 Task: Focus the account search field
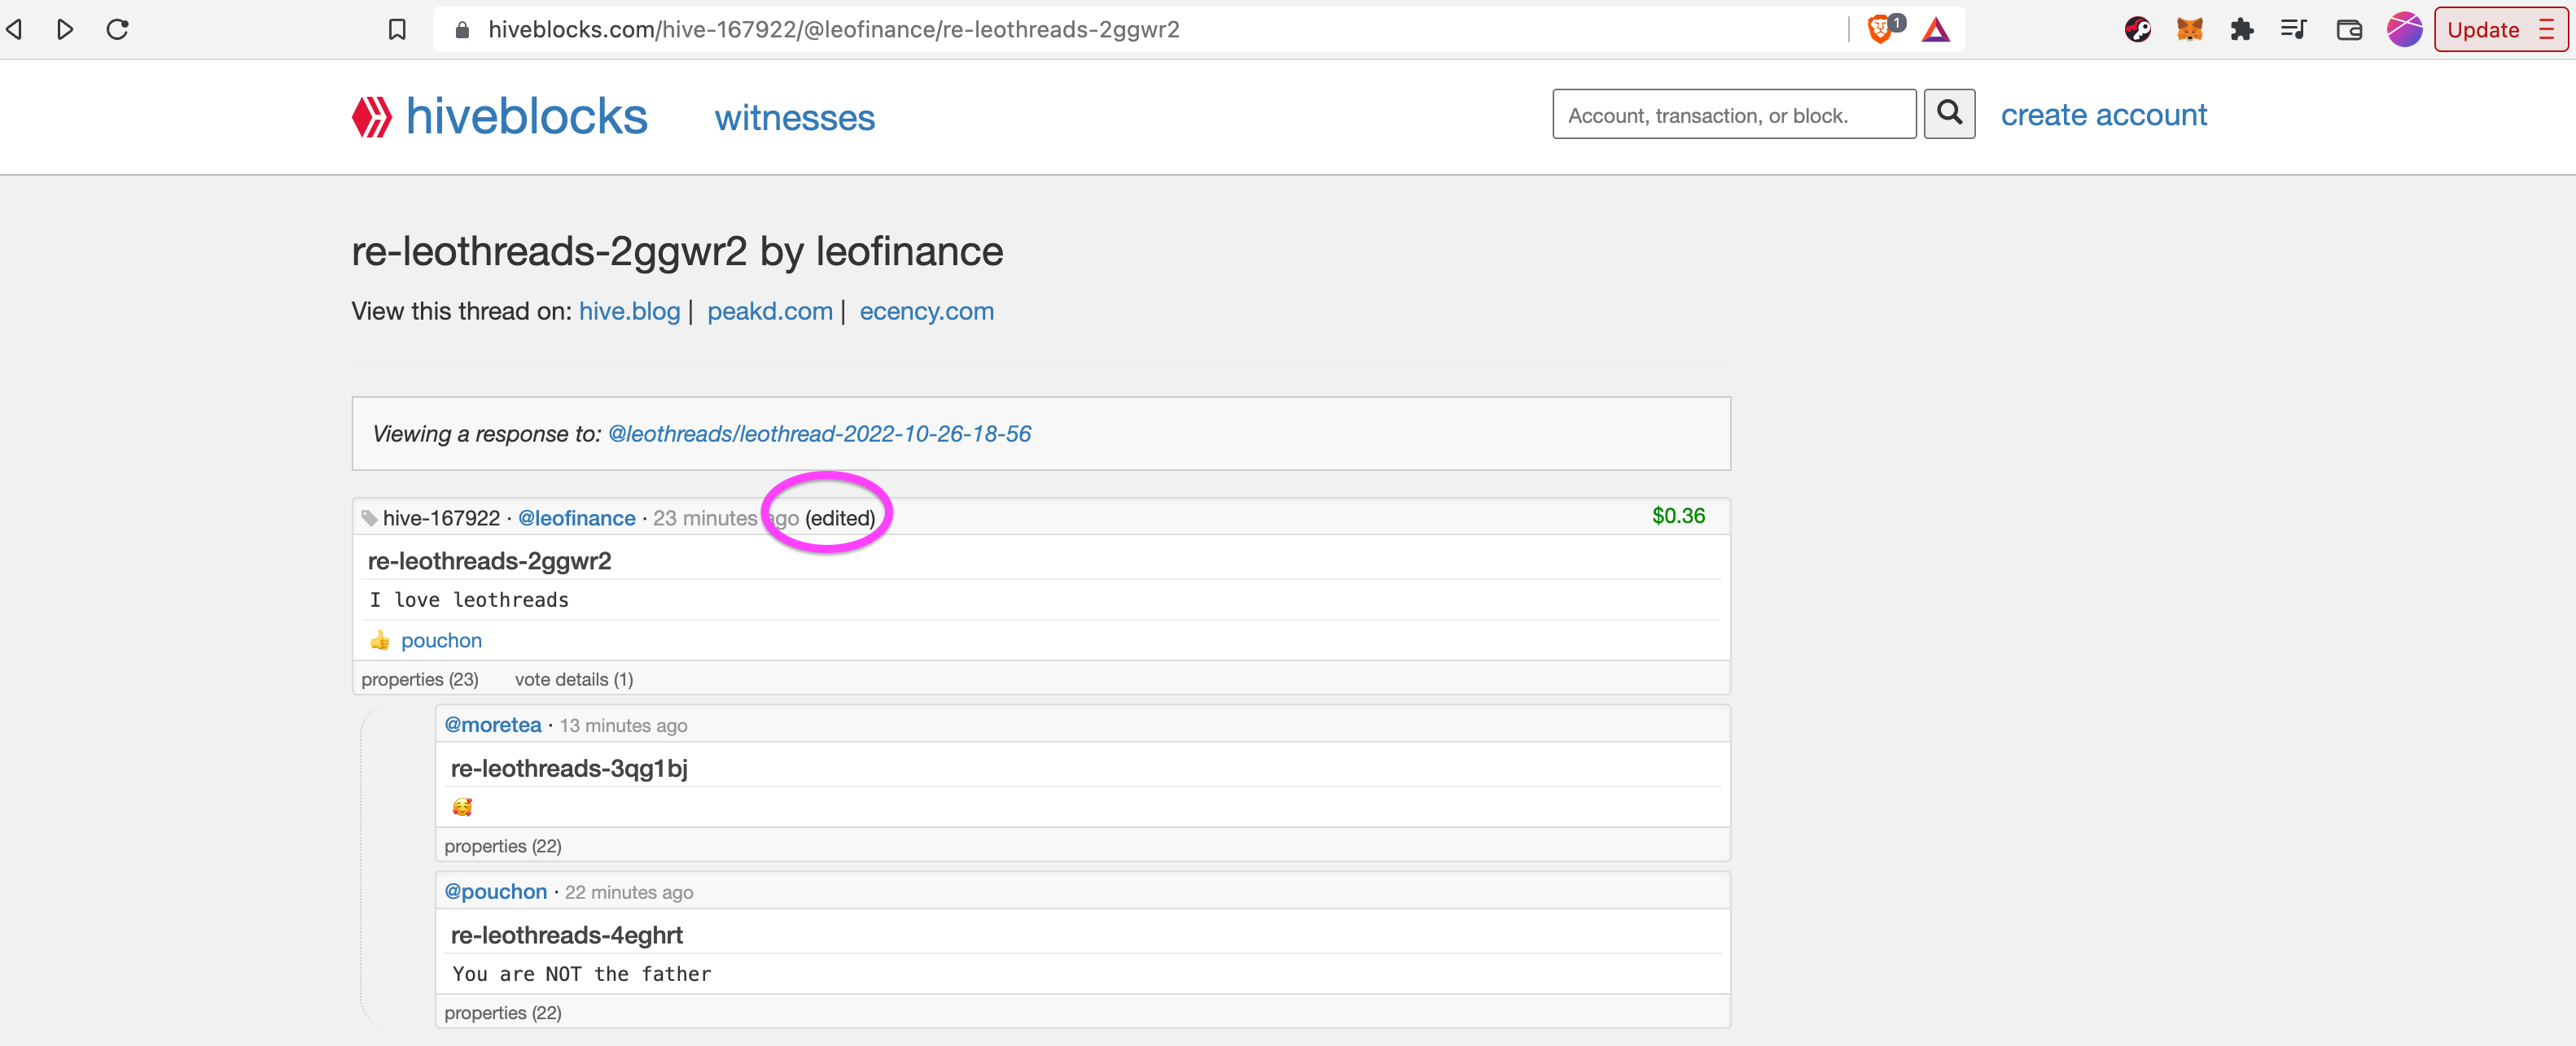pyautogui.click(x=1734, y=115)
